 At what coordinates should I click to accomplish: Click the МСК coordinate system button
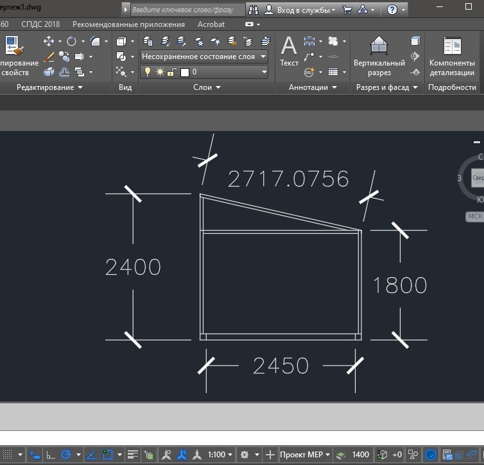coord(475,216)
